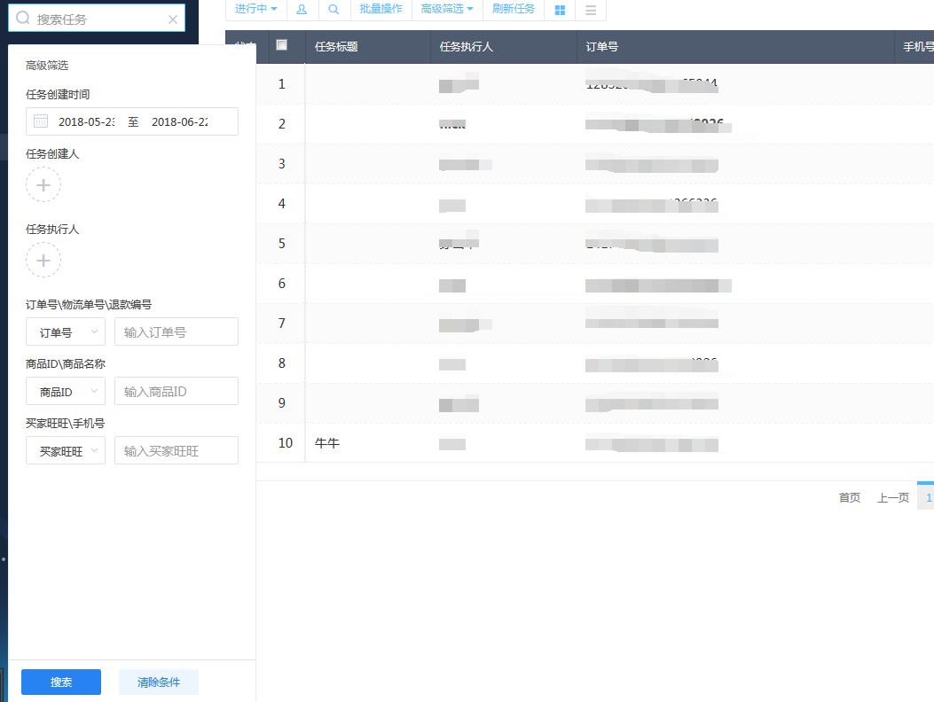Open the 商品ID type dropdown
The height and width of the screenshot is (702, 934).
(66, 392)
